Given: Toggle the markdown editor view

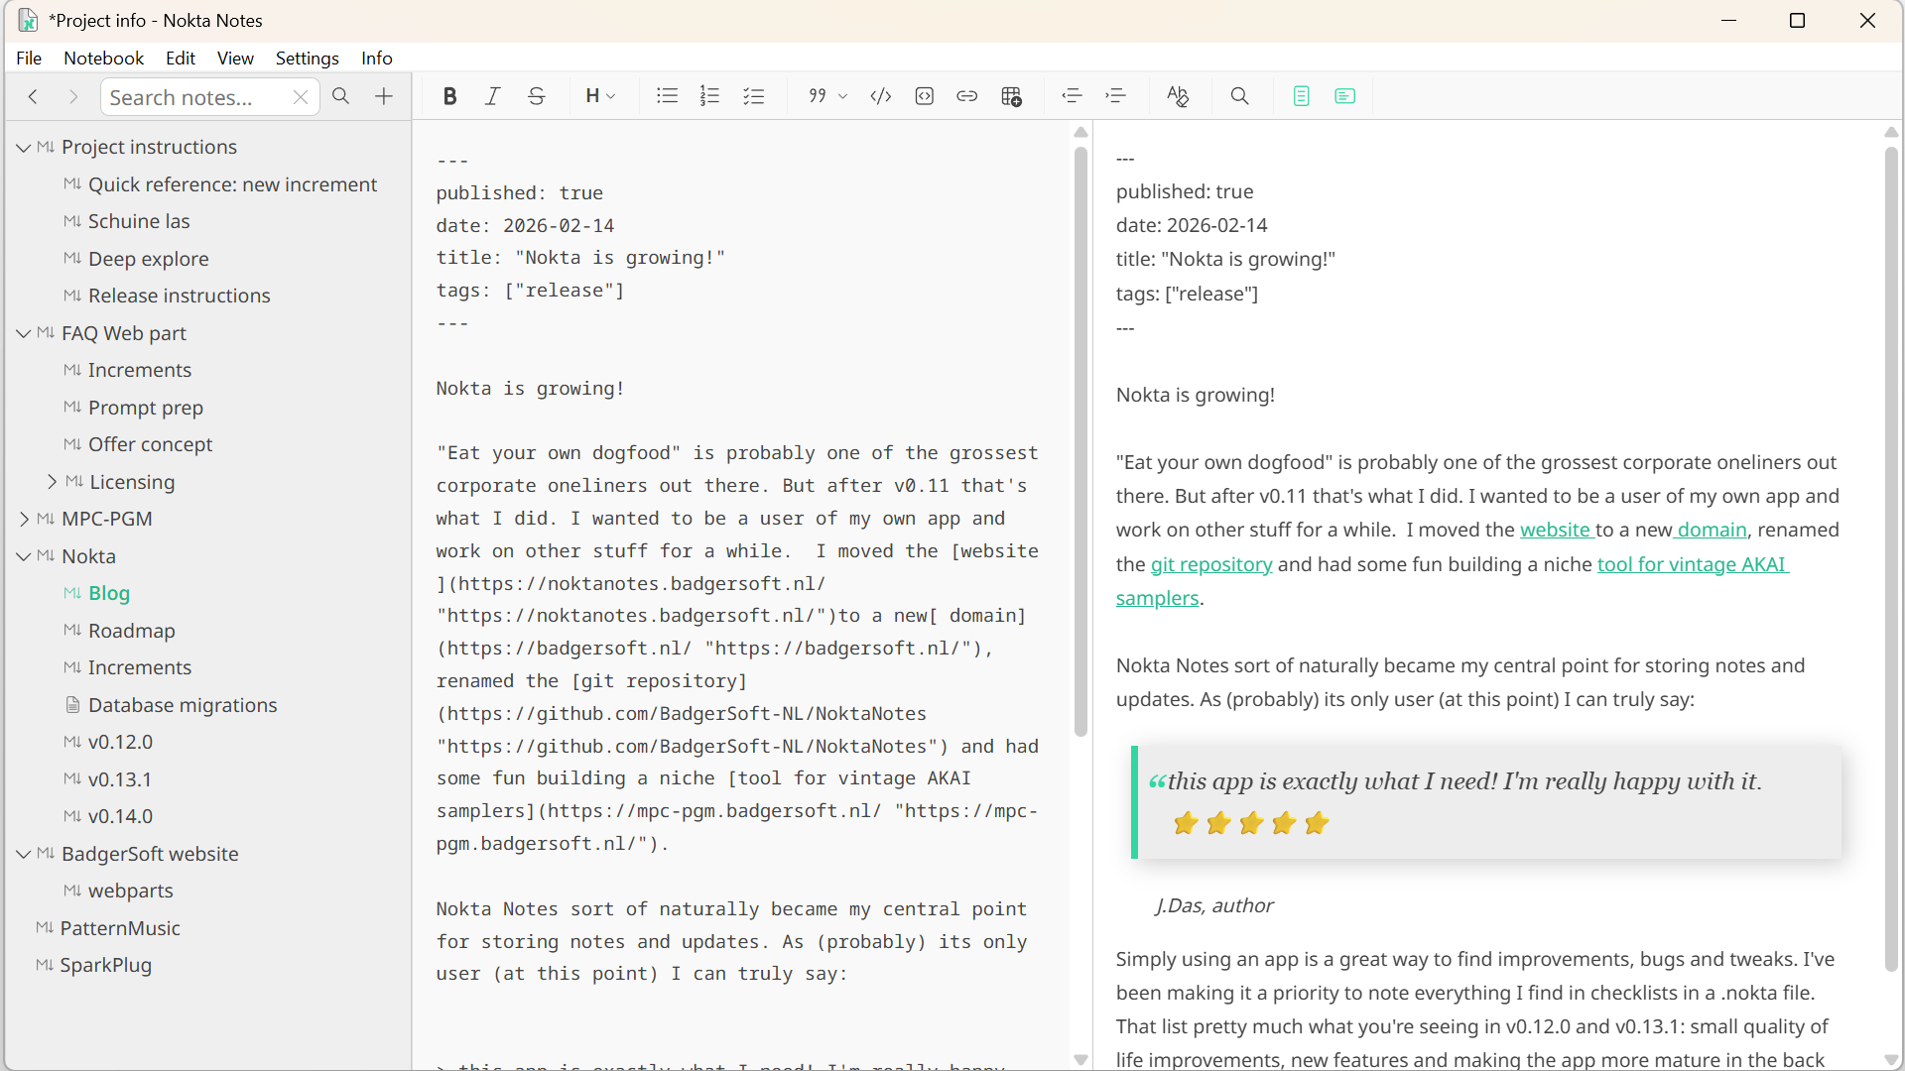Looking at the screenshot, I should (1301, 95).
